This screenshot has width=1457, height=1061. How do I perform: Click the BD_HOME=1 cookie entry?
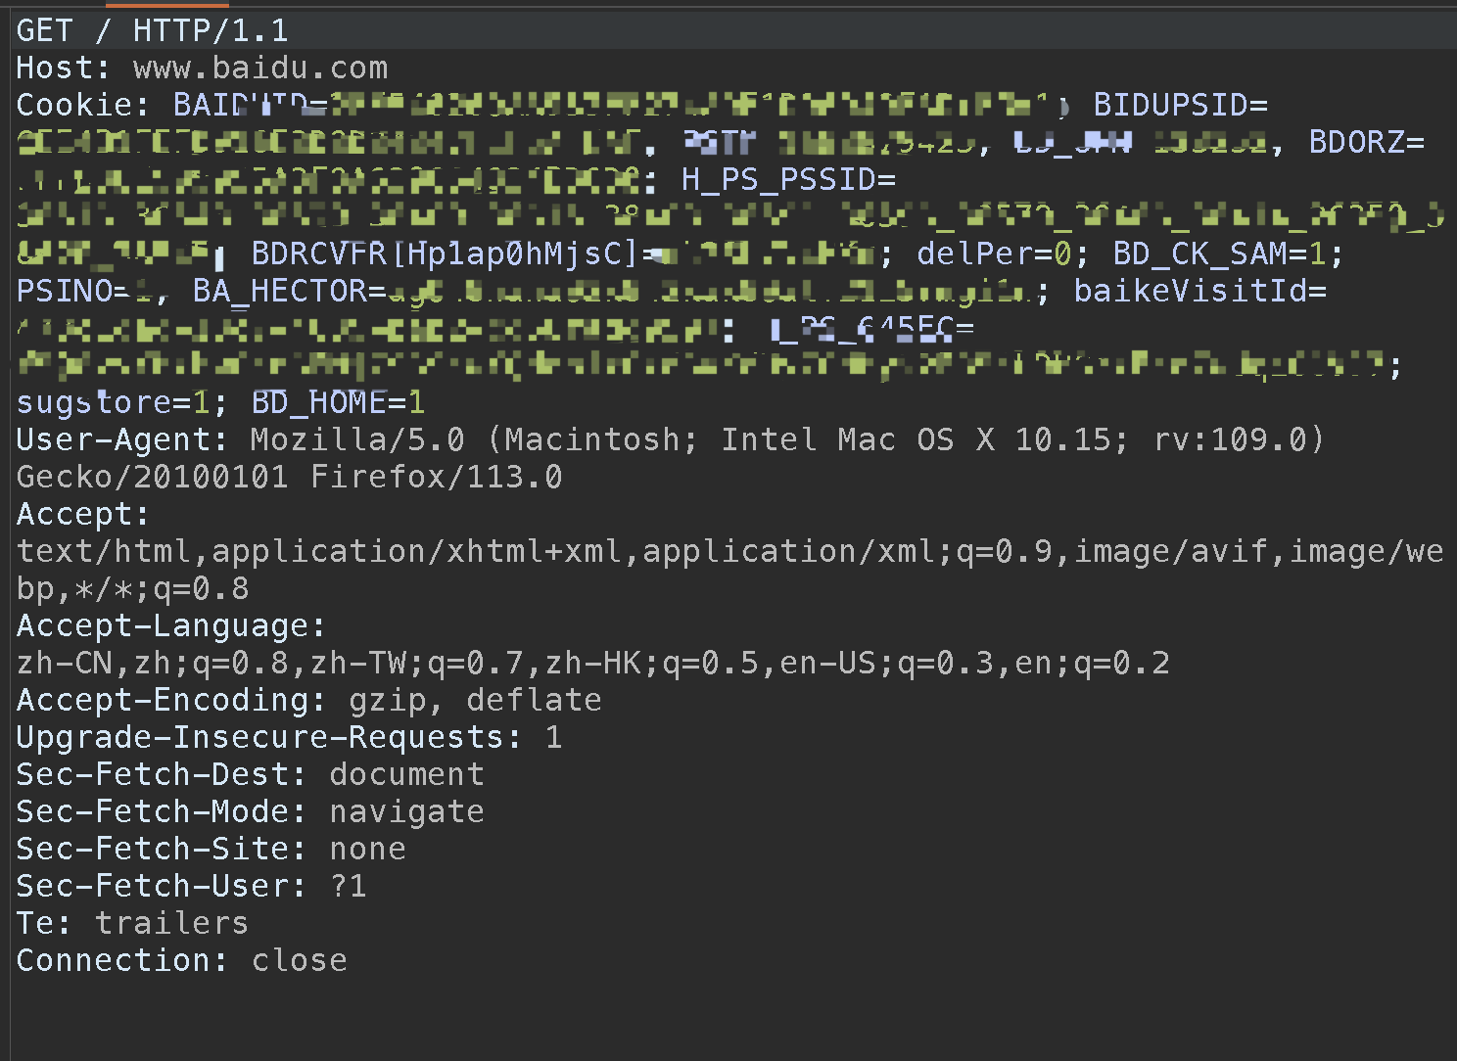pos(339,402)
